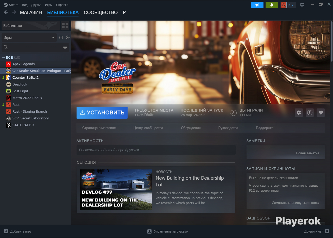Image resolution: width=333 pixels, height=238 pixels.
Task: Click the Apex Legends game icon
Action: [8, 64]
